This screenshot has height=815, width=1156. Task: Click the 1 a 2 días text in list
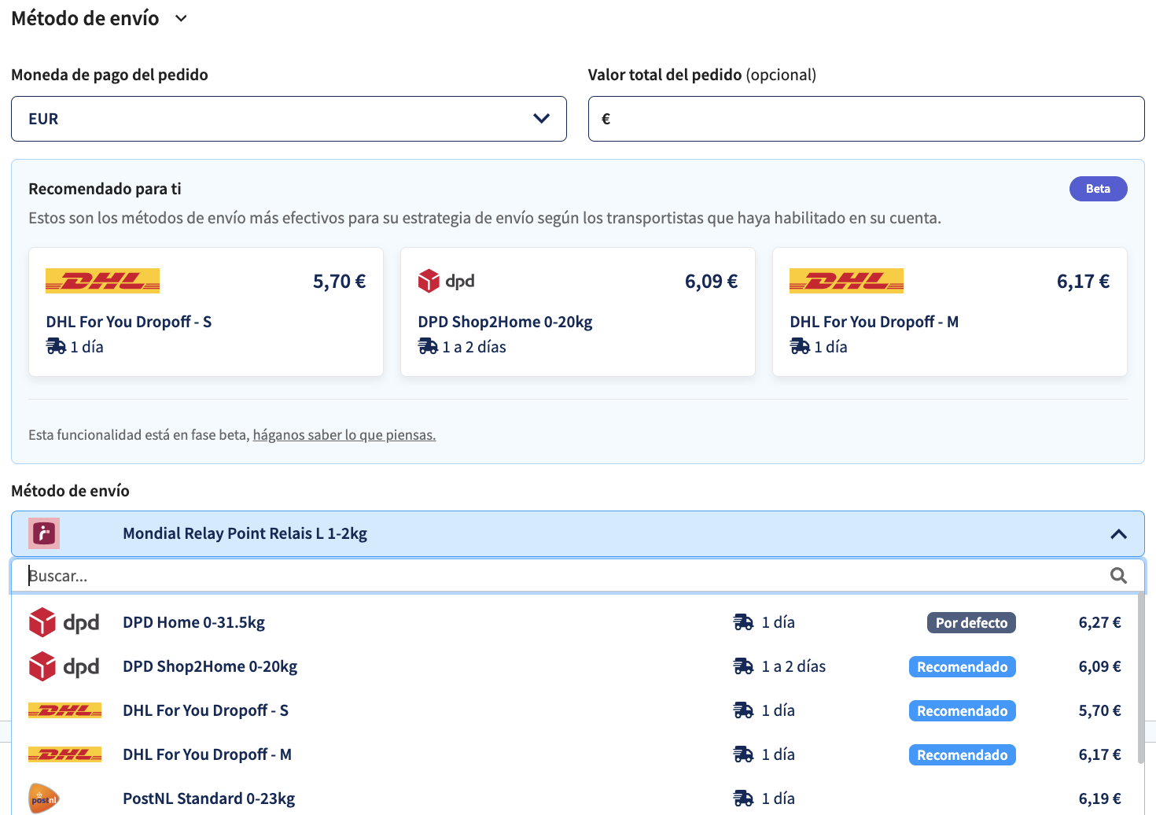click(793, 666)
